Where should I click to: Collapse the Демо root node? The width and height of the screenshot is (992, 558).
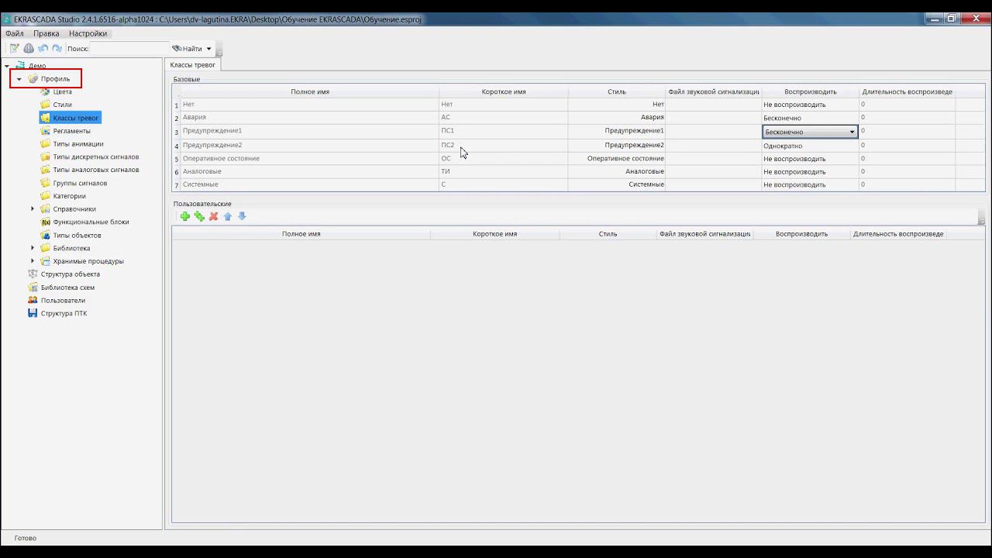coord(7,66)
